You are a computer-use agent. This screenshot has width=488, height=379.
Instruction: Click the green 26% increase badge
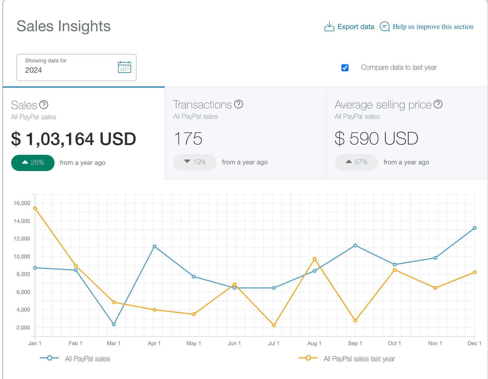33,163
